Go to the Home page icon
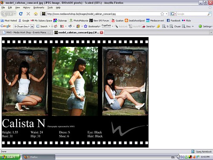The width and height of the screenshot is (213, 160). point(36,14)
